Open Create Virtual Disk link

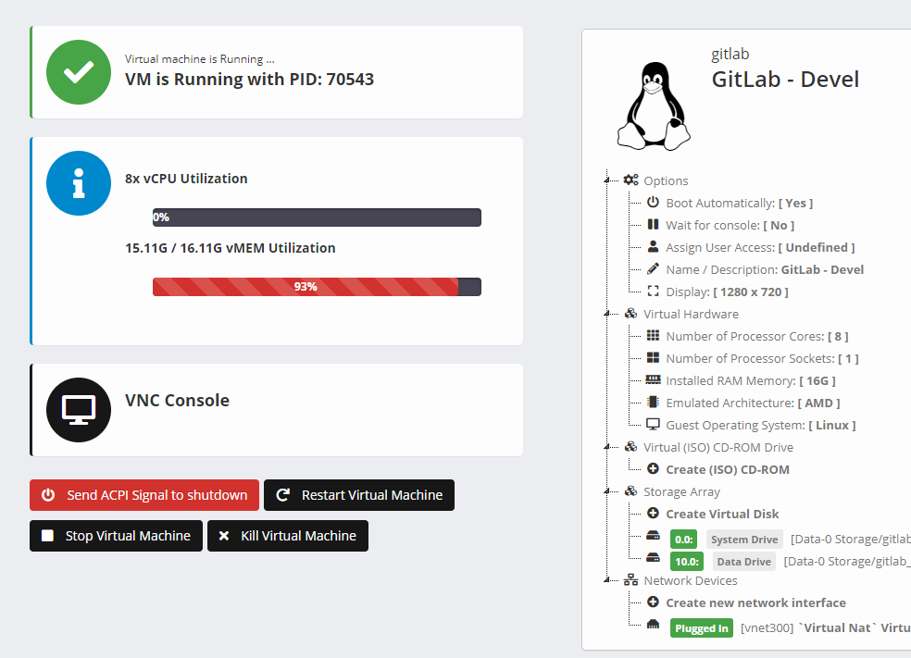[x=722, y=514]
